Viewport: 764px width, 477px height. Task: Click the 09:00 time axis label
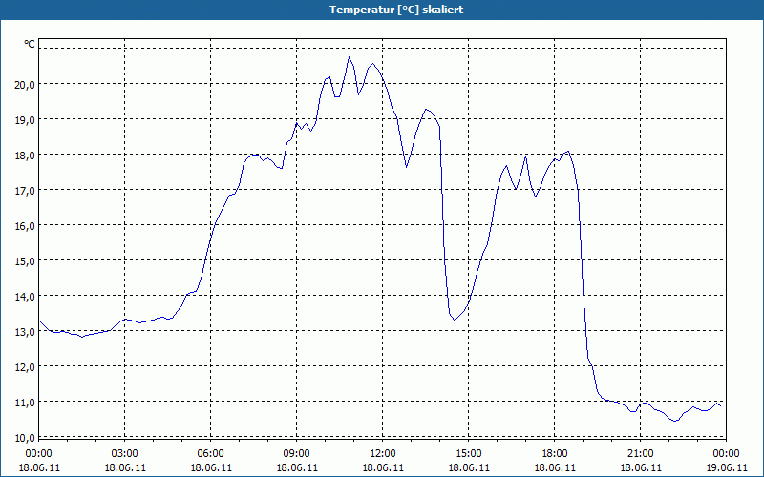click(297, 454)
